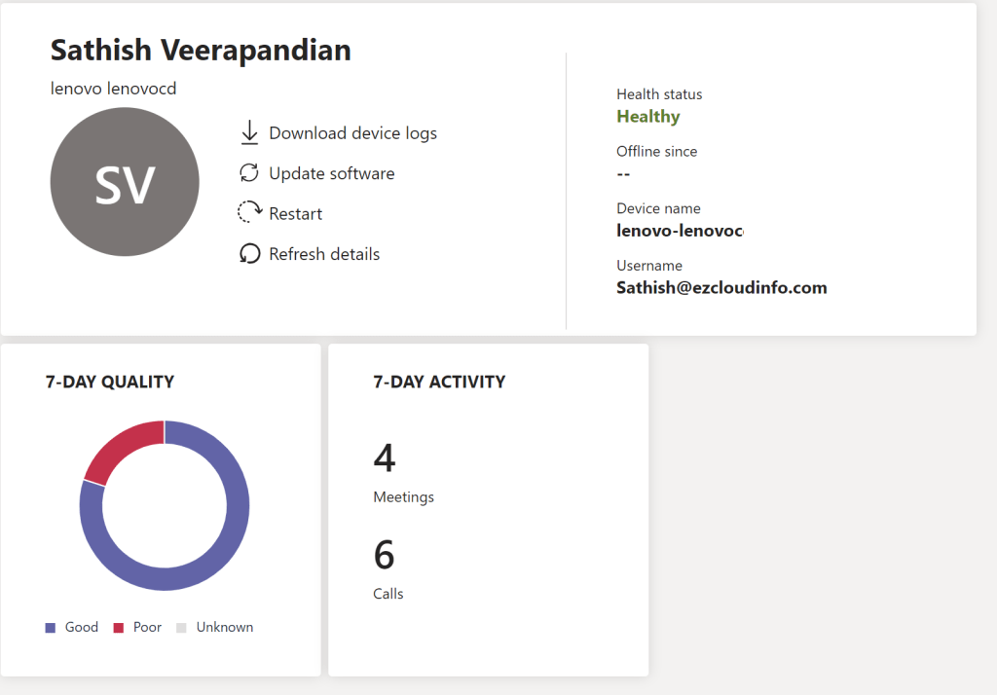
Task: Click the Update software sync icon
Action: pyautogui.click(x=249, y=173)
